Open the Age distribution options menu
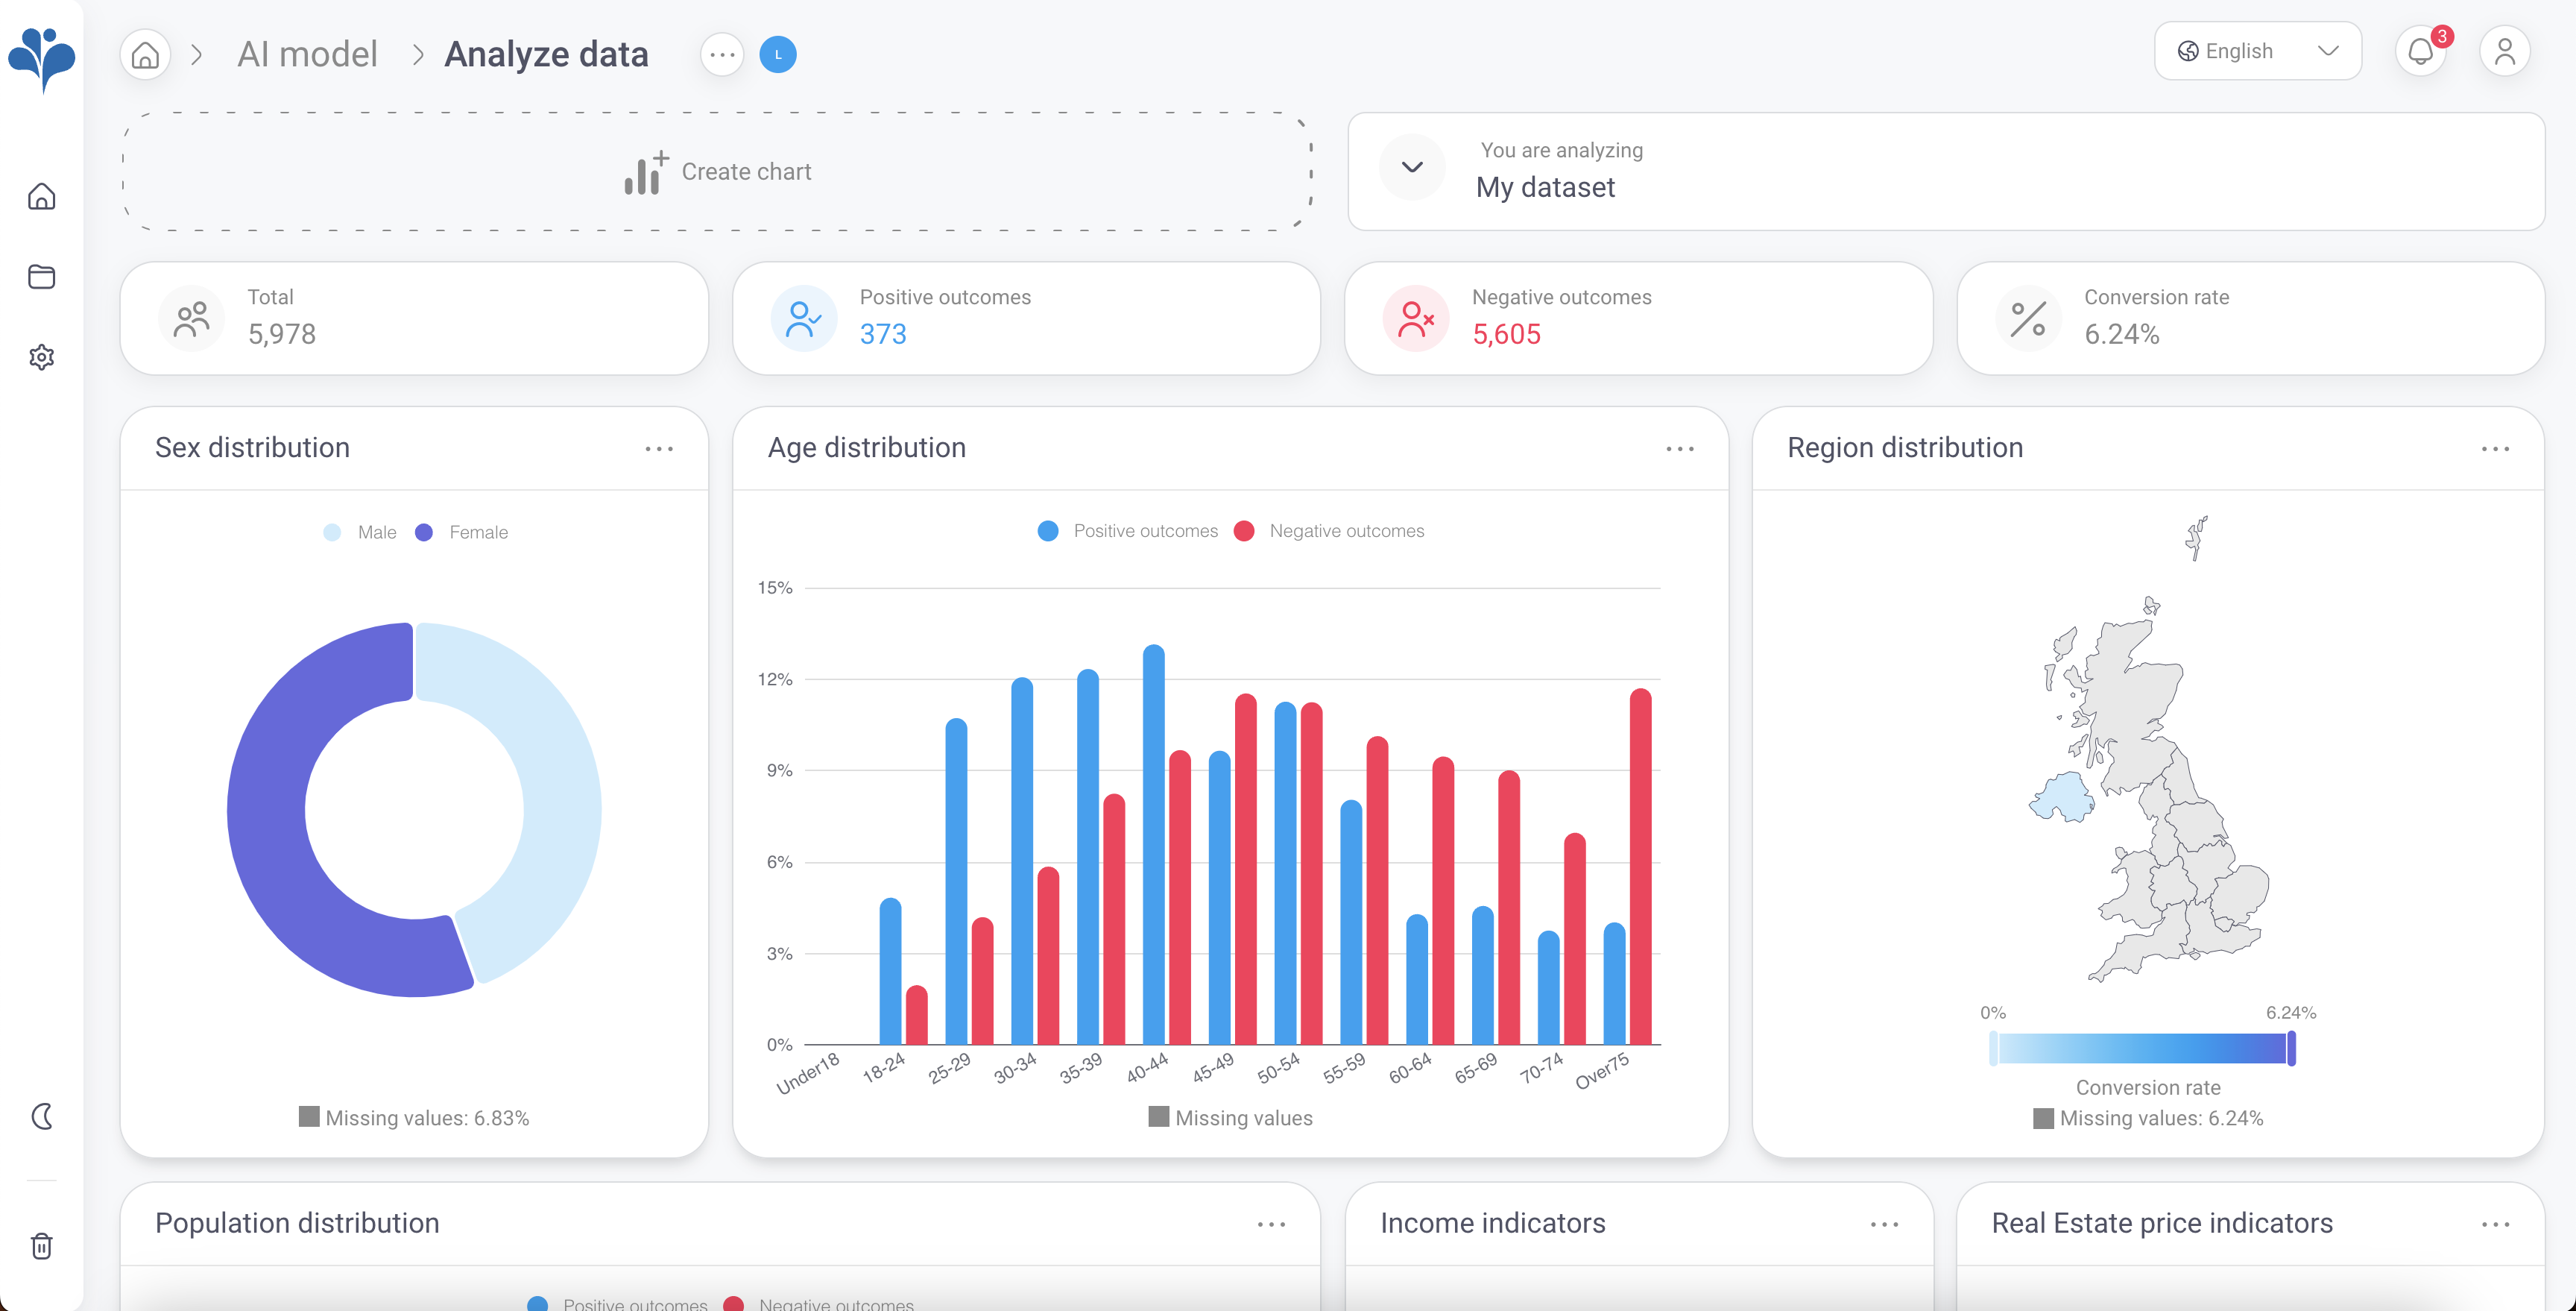 click(1678, 448)
